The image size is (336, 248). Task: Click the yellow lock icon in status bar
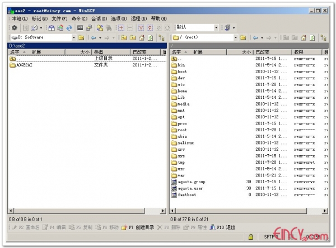pos(251,237)
